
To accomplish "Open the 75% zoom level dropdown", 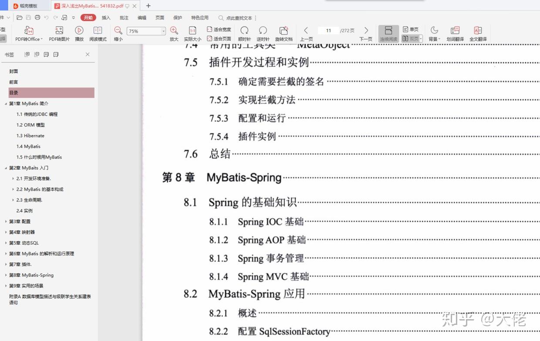I will click(x=164, y=31).
